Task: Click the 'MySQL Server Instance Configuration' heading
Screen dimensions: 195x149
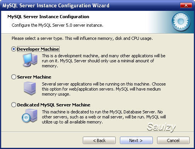Action: pos(48,17)
